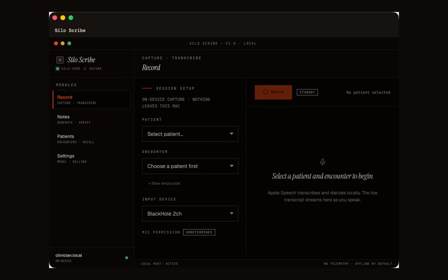Viewport: 448px width, 280px height.
Task: Minimize the outer window with yellow button
Action: [63, 18]
